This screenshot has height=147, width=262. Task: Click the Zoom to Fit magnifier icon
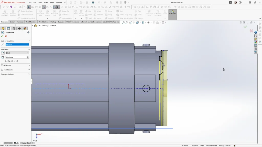(123, 22)
